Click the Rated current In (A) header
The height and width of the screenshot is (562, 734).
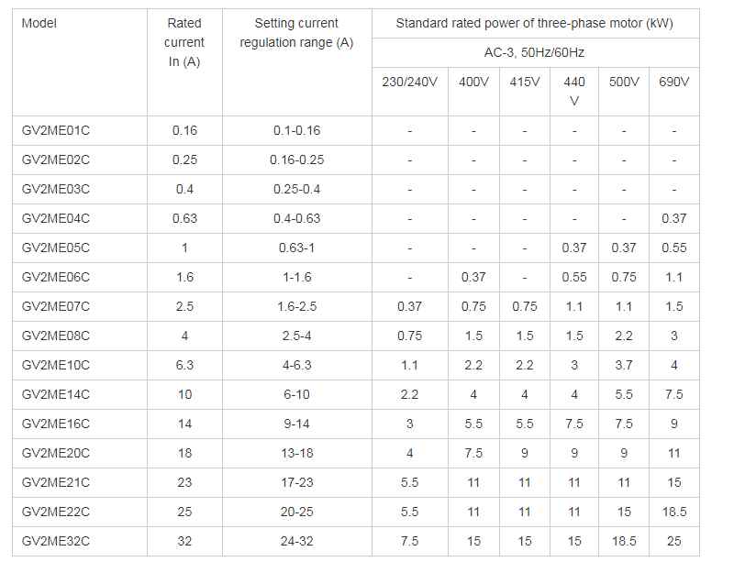click(184, 42)
